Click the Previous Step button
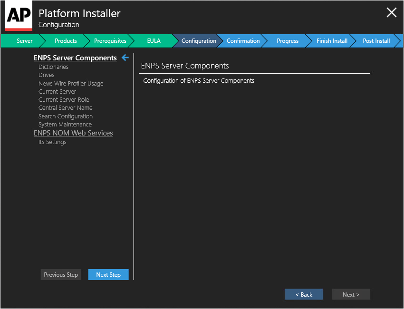Screen dimensions: 404x309 pyautogui.click(x=61, y=274)
